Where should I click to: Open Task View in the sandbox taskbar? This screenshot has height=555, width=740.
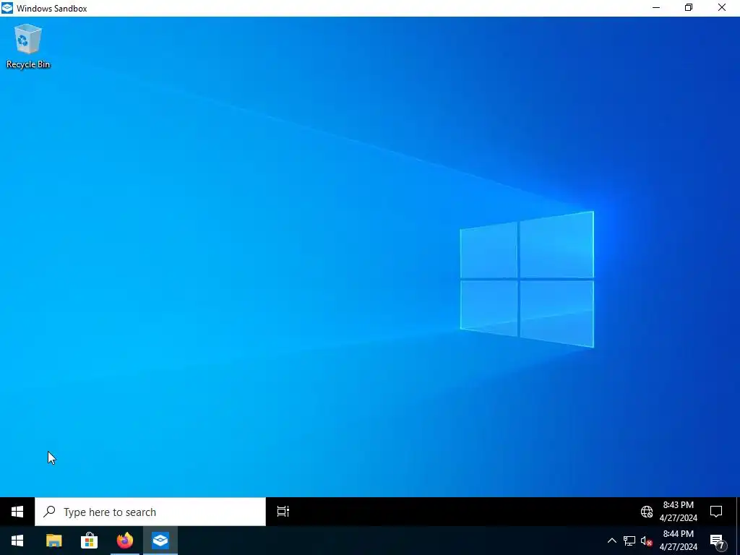[x=283, y=512]
